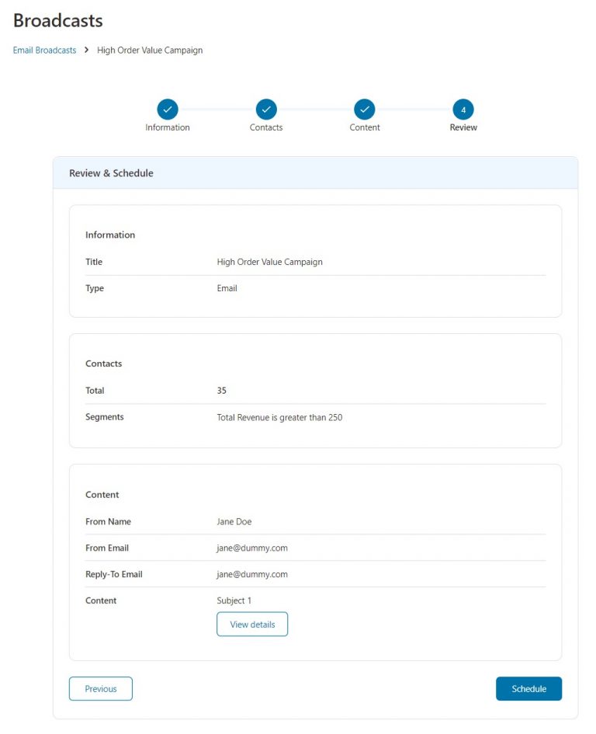Click the Content section heading
Viewport: 596px width, 734px height.
[102, 495]
